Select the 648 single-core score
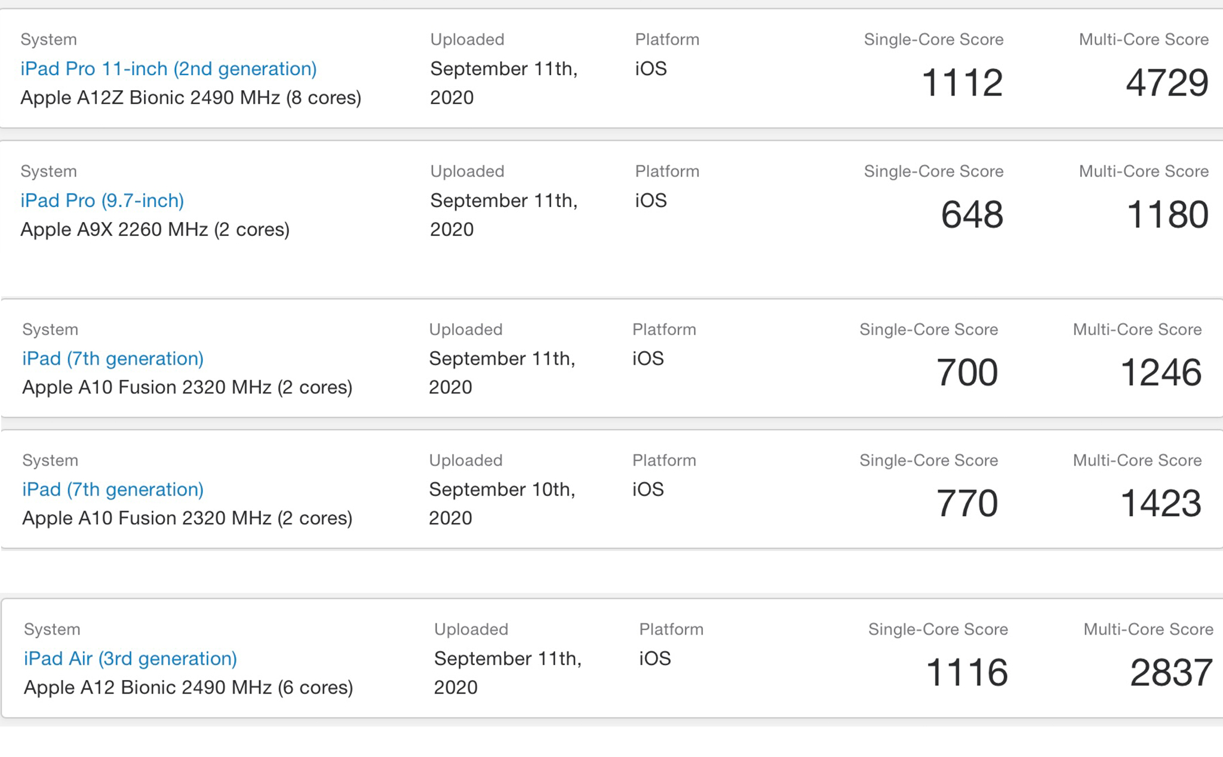The height and width of the screenshot is (757, 1223). (972, 214)
